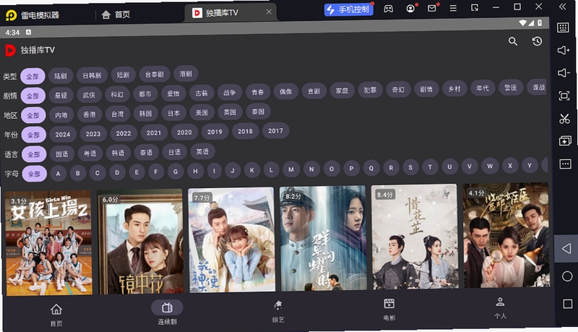Tap the Android home circle button
578x332 pixels.
567,276
